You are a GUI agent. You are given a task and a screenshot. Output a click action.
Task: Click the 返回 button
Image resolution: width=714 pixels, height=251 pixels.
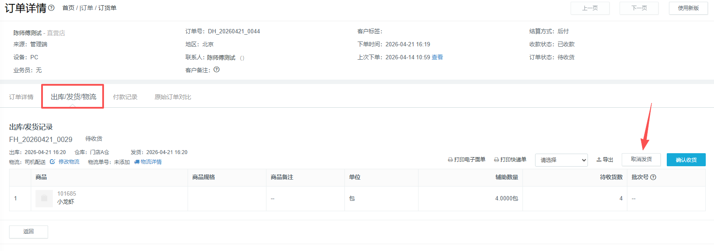(29, 232)
